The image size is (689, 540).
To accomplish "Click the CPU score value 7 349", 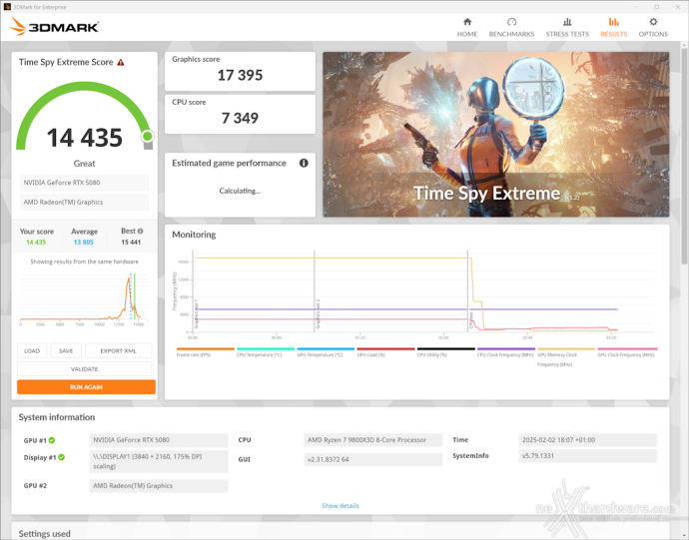I will (x=240, y=118).
